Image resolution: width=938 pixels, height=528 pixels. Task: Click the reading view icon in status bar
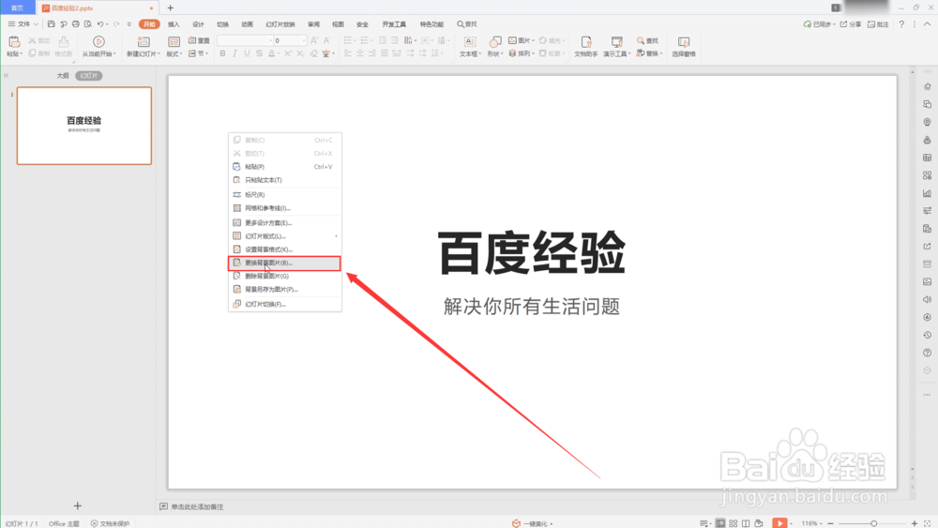(746, 523)
